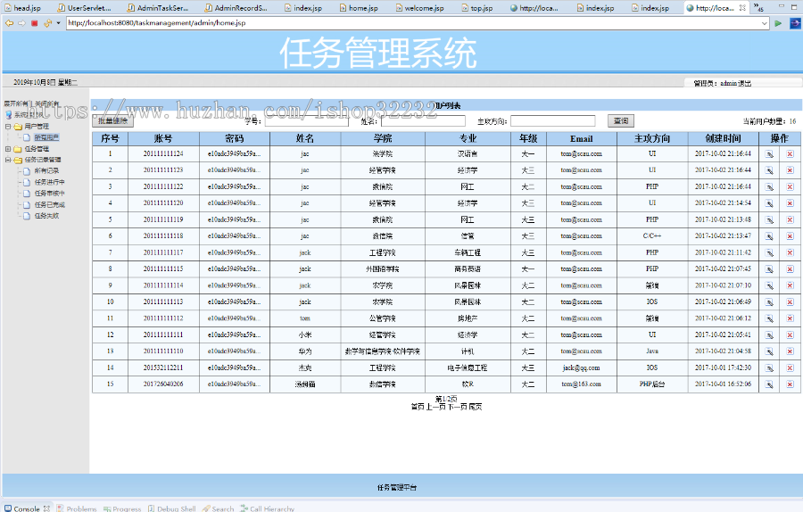Switch to the welcome.jsp tab

[x=419, y=8]
